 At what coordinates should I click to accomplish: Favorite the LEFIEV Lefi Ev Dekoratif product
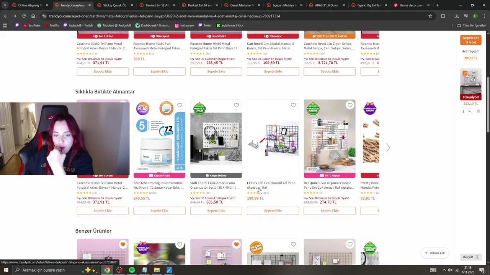293,105
